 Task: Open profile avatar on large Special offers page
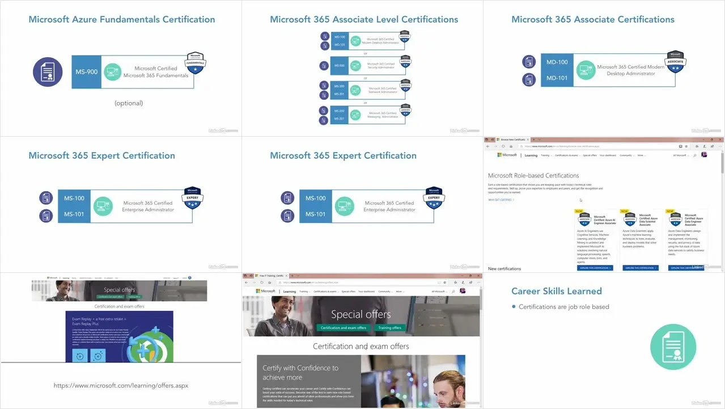coord(463,290)
